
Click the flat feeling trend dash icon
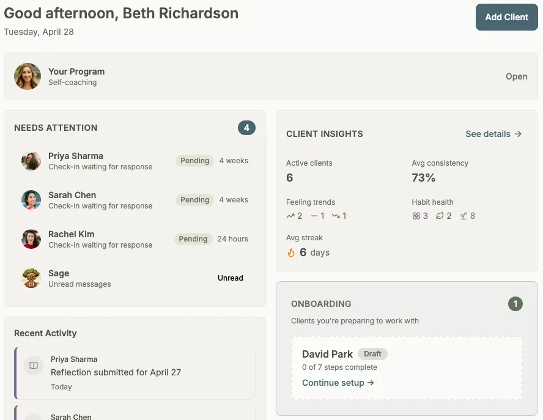314,216
